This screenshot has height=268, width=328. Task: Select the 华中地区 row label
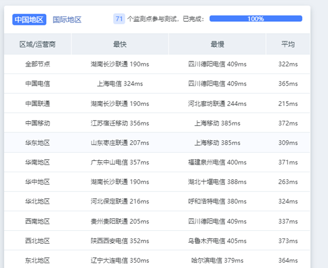click(x=38, y=182)
